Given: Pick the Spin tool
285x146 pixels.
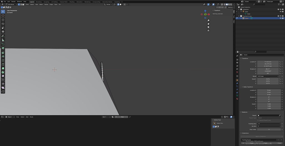Looking at the screenshot, I should 3,72.
